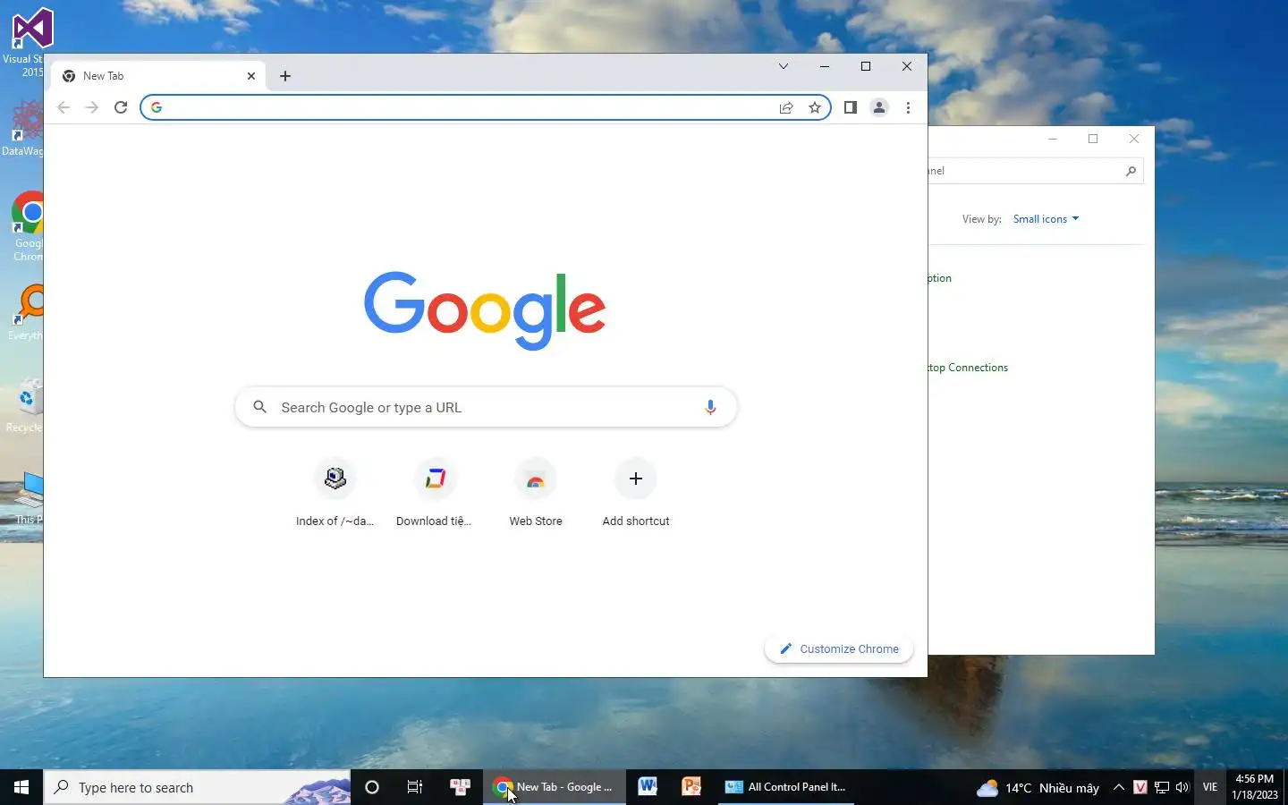Open Google Chrome desktop shortcut
The width and height of the screenshot is (1288, 805).
tap(27, 226)
